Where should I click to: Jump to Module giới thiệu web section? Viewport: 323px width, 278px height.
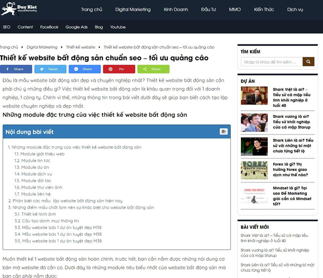coord(42,154)
